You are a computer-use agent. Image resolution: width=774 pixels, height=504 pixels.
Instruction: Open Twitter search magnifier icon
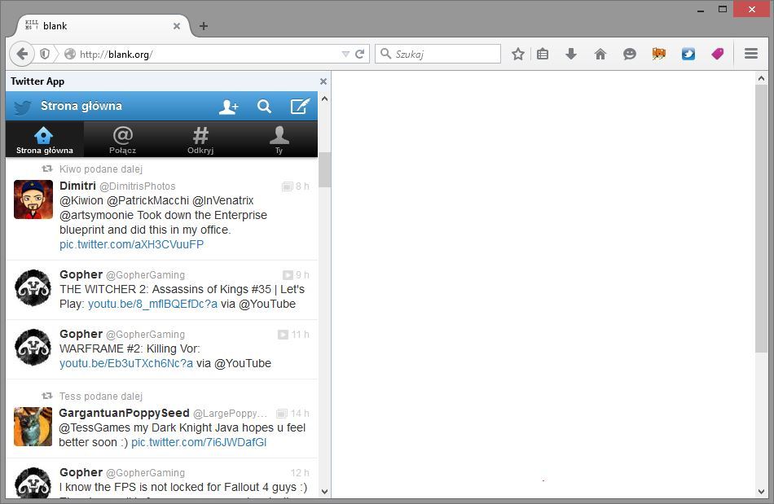point(264,106)
